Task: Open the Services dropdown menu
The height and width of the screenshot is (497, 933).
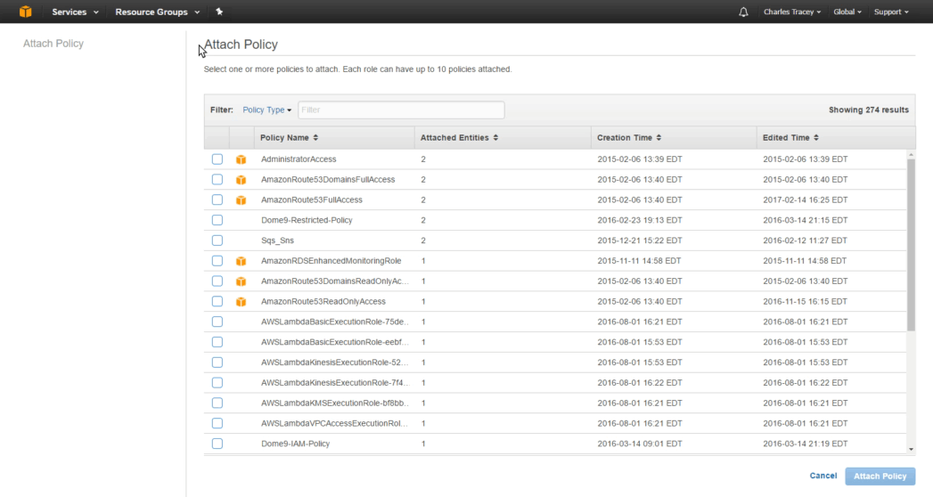Action: point(75,12)
